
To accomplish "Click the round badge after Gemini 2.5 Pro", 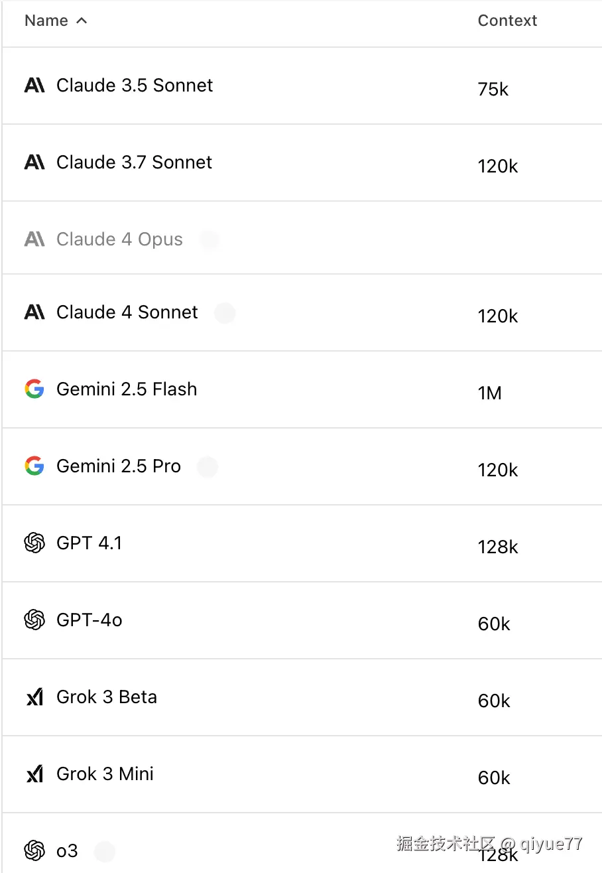I will pos(208,467).
